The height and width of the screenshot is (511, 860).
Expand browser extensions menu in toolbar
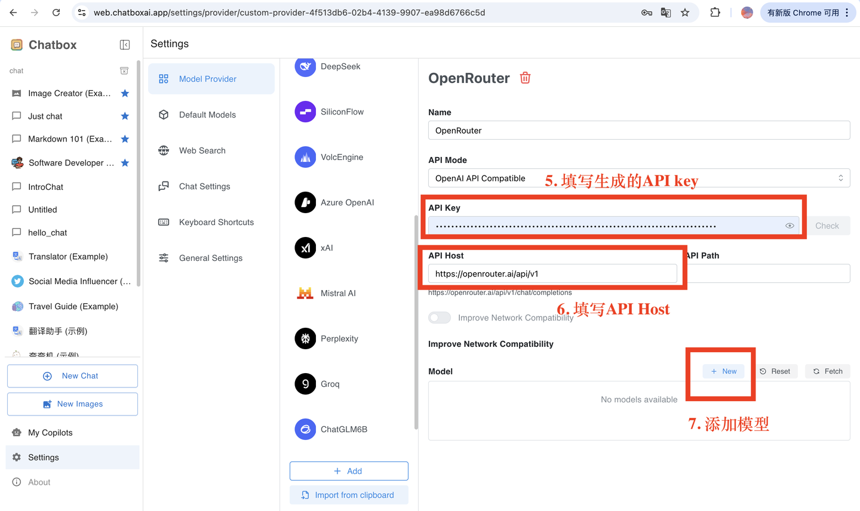pos(715,12)
